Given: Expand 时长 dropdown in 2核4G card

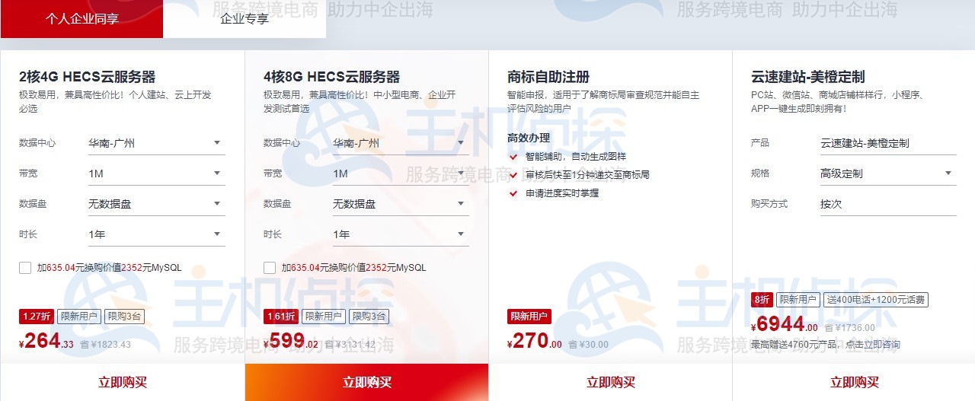Looking at the screenshot, I should (156, 234).
